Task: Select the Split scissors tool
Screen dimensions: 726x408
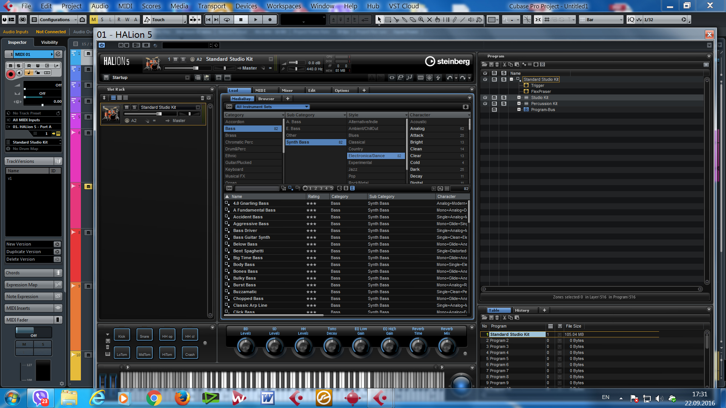Action: [x=396, y=20]
